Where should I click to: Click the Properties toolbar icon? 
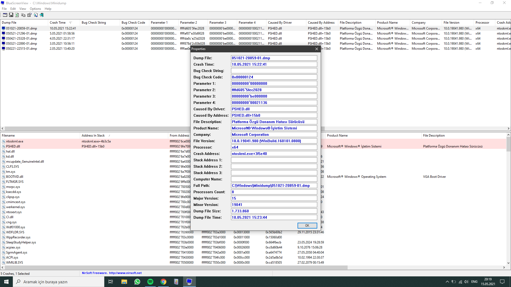coord(29,15)
